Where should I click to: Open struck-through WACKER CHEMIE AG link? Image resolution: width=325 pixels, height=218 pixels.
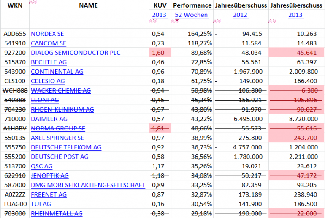pos(61,90)
